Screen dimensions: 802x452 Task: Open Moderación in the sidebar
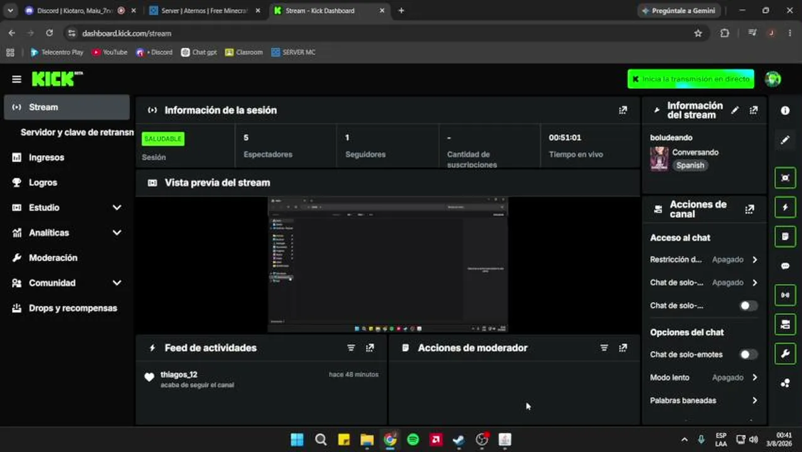click(67, 258)
